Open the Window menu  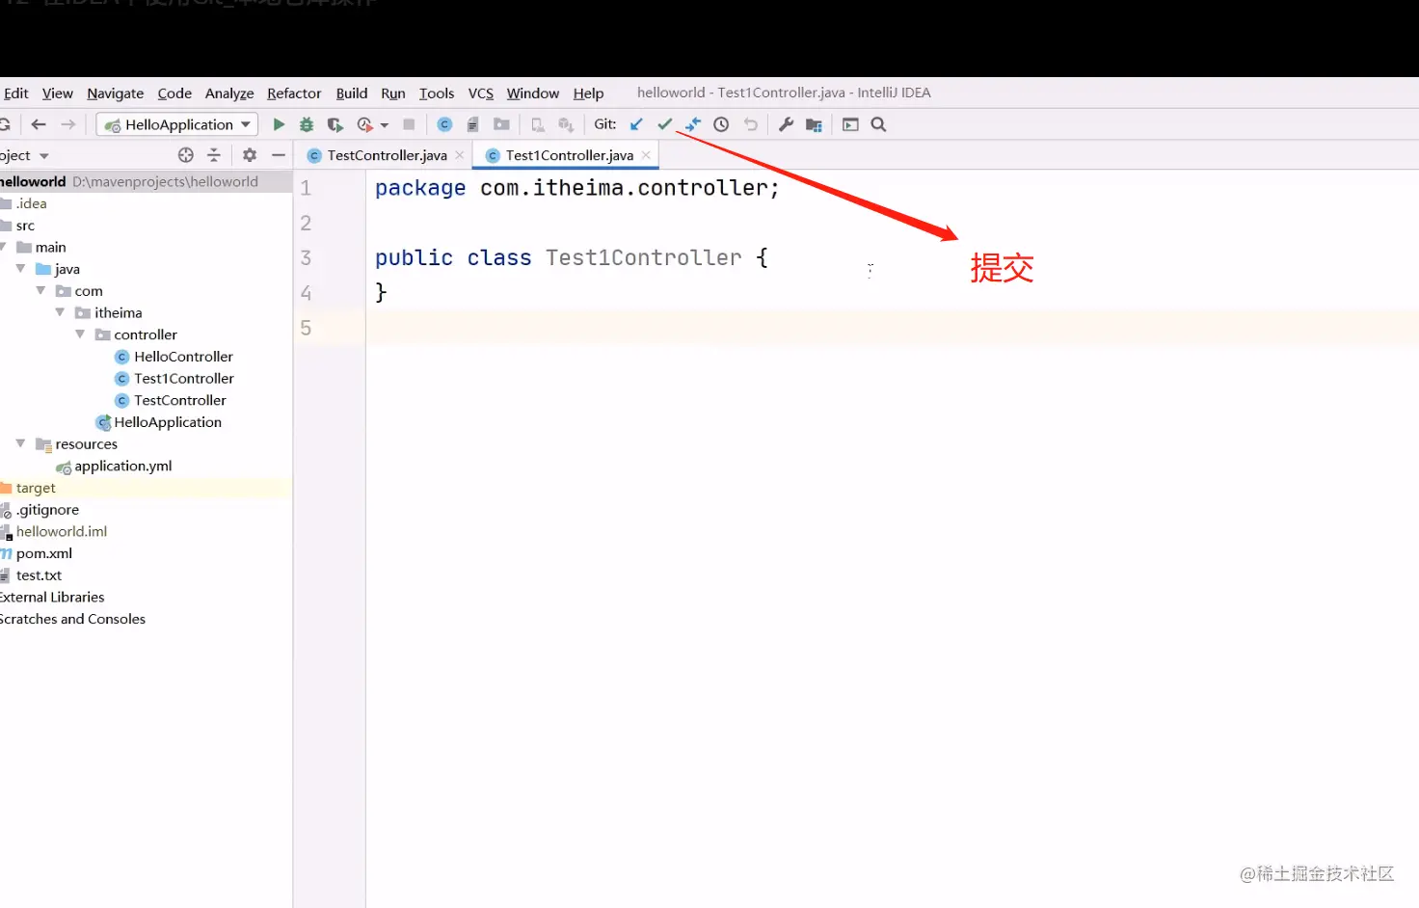(x=533, y=93)
